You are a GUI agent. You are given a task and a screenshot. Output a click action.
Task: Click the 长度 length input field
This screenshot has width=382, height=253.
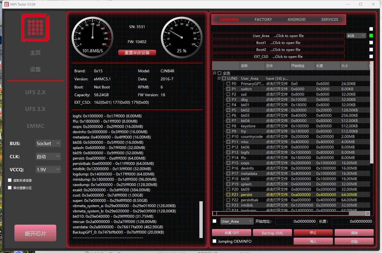click(x=352, y=221)
